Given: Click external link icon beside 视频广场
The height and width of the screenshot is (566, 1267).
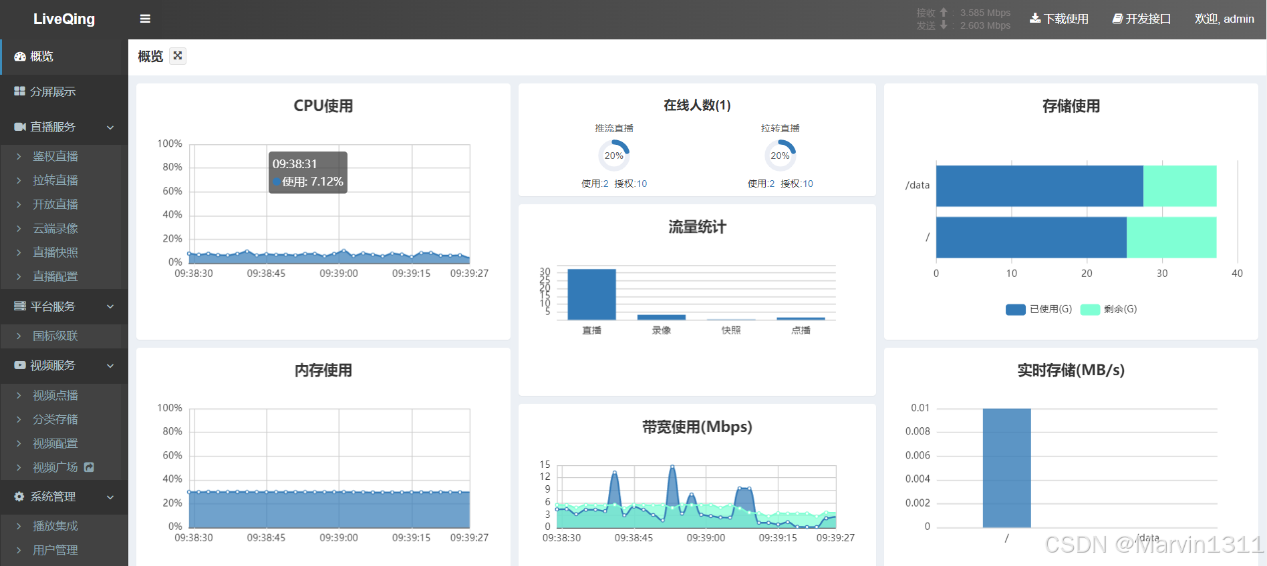Looking at the screenshot, I should pyautogui.click(x=89, y=467).
